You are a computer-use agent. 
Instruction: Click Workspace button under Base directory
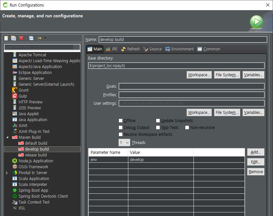[199, 75]
